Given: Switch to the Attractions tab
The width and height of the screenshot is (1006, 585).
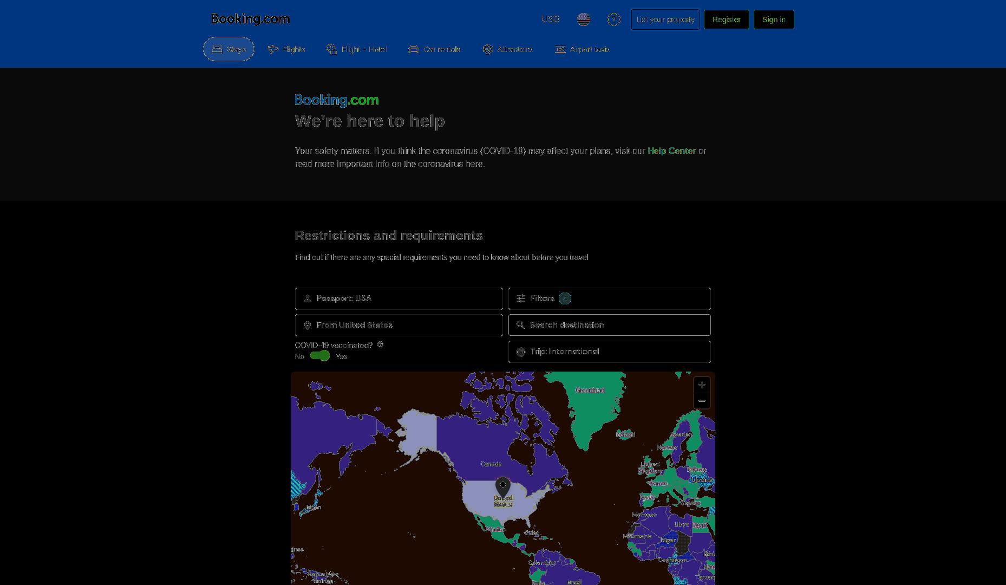Looking at the screenshot, I should 507,49.
